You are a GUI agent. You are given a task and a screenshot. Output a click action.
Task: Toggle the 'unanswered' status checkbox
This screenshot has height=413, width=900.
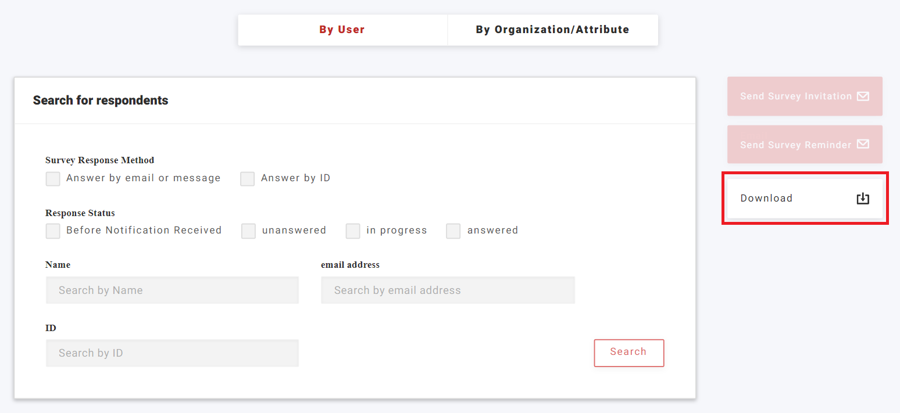tap(249, 231)
